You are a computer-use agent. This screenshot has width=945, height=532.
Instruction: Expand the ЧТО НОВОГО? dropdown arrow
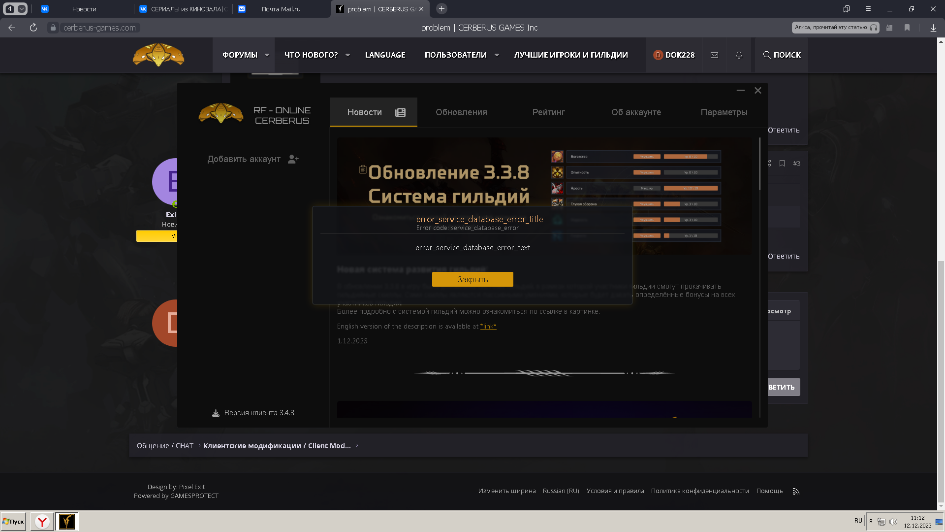click(x=347, y=55)
